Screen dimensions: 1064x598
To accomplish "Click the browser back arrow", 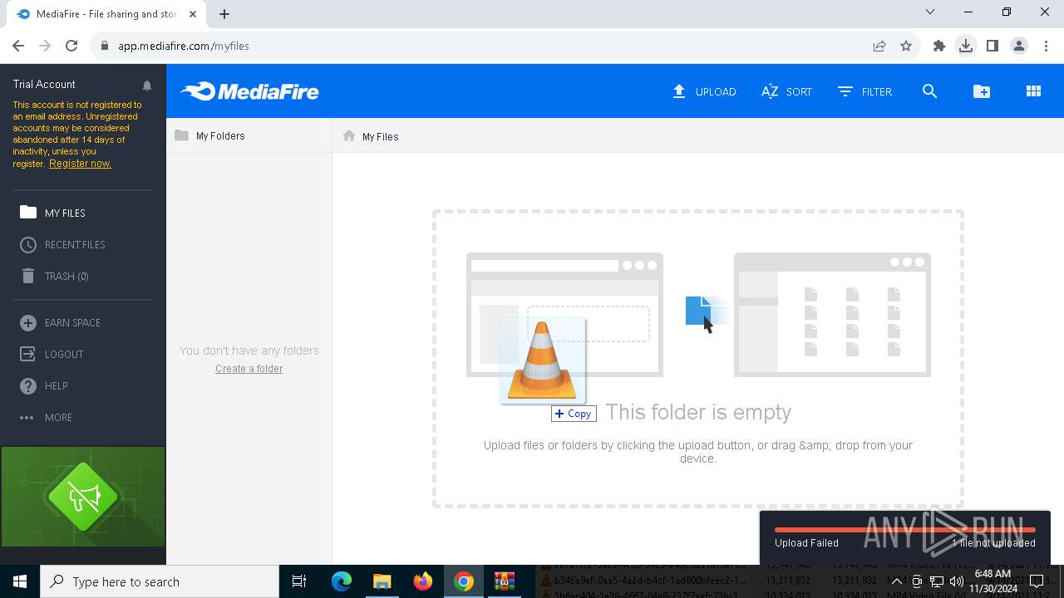I will tap(18, 46).
